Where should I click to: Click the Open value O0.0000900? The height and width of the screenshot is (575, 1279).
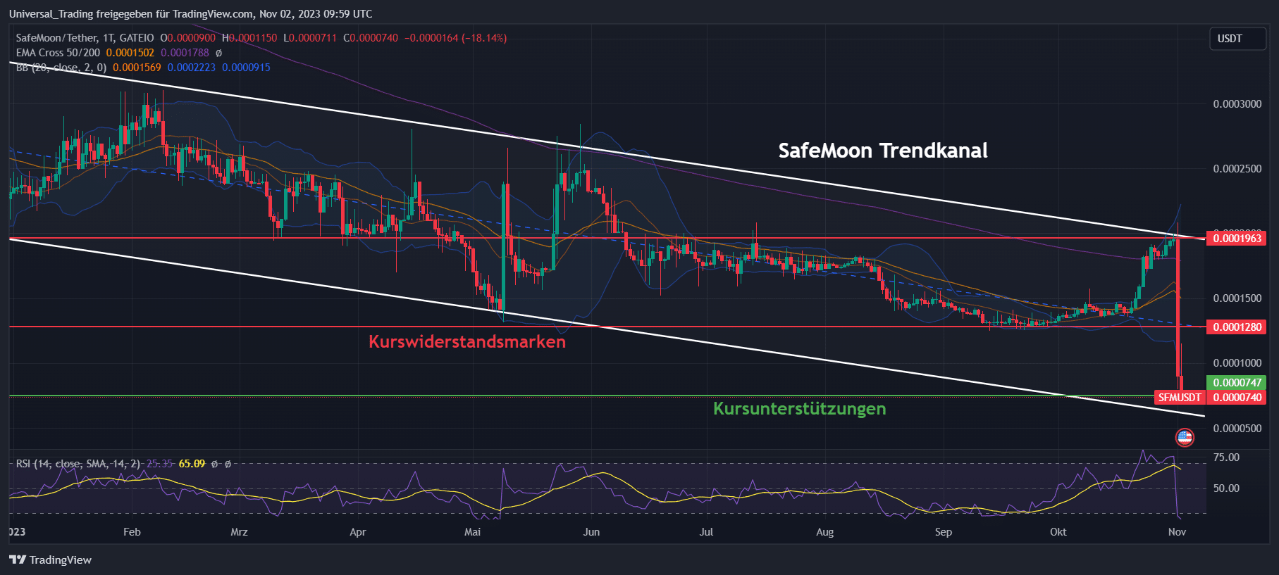[188, 38]
